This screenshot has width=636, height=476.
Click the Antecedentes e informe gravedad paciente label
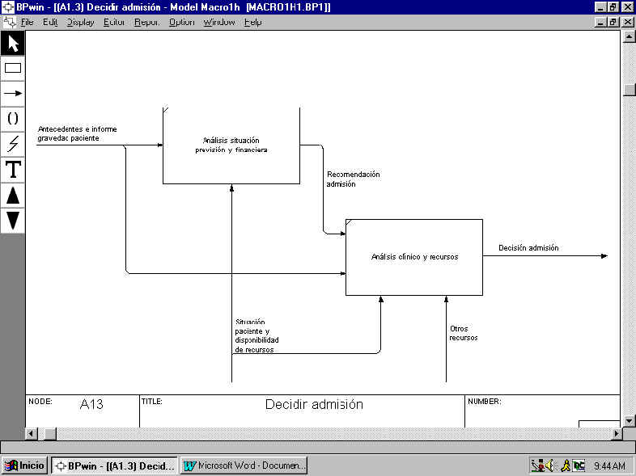point(77,133)
